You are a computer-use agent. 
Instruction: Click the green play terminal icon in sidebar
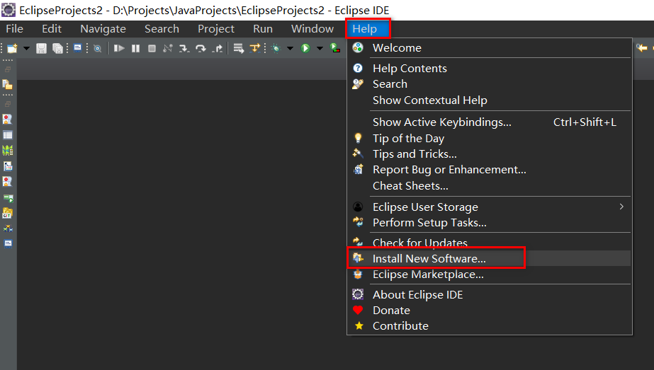coord(8,198)
